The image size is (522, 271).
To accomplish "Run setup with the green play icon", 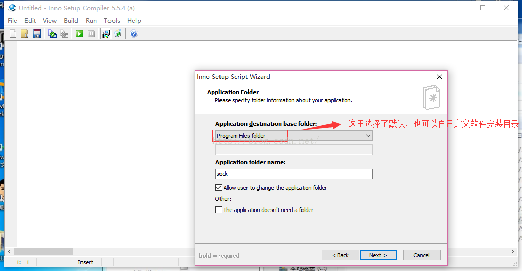I will pyautogui.click(x=79, y=34).
